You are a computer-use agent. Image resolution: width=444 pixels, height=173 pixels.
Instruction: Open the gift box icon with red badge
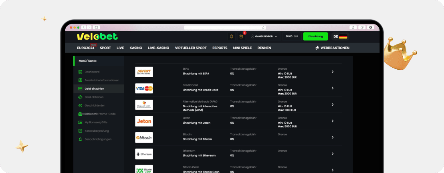[241, 36]
